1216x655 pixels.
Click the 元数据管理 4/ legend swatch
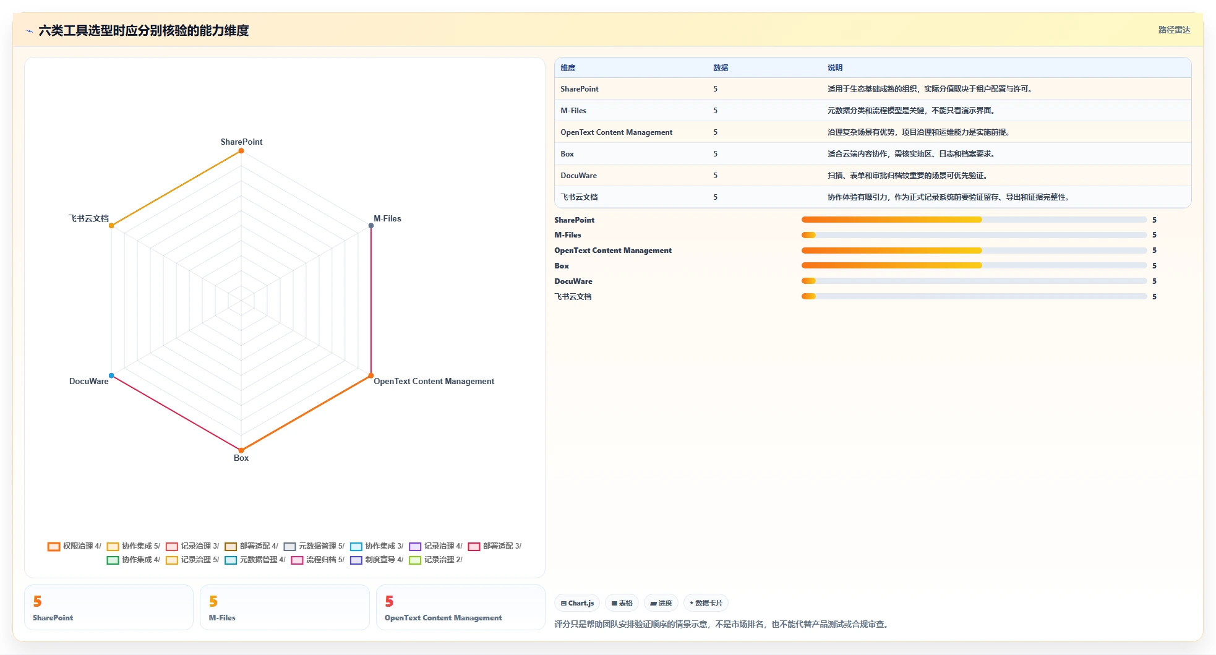(231, 560)
